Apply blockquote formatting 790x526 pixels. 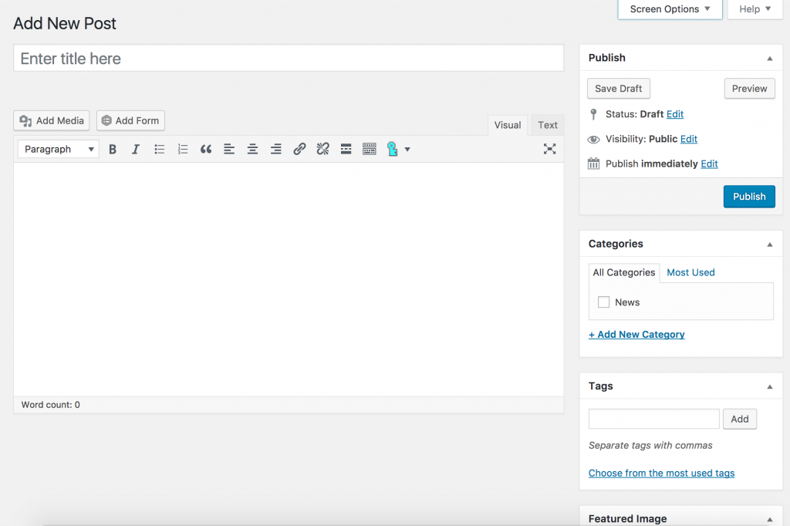[206, 150]
